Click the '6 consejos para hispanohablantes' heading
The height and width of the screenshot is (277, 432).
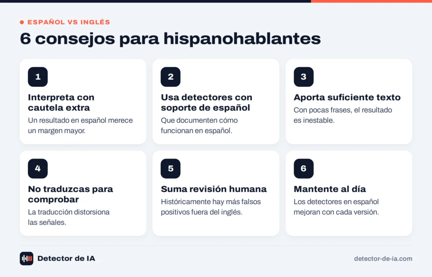(170, 39)
